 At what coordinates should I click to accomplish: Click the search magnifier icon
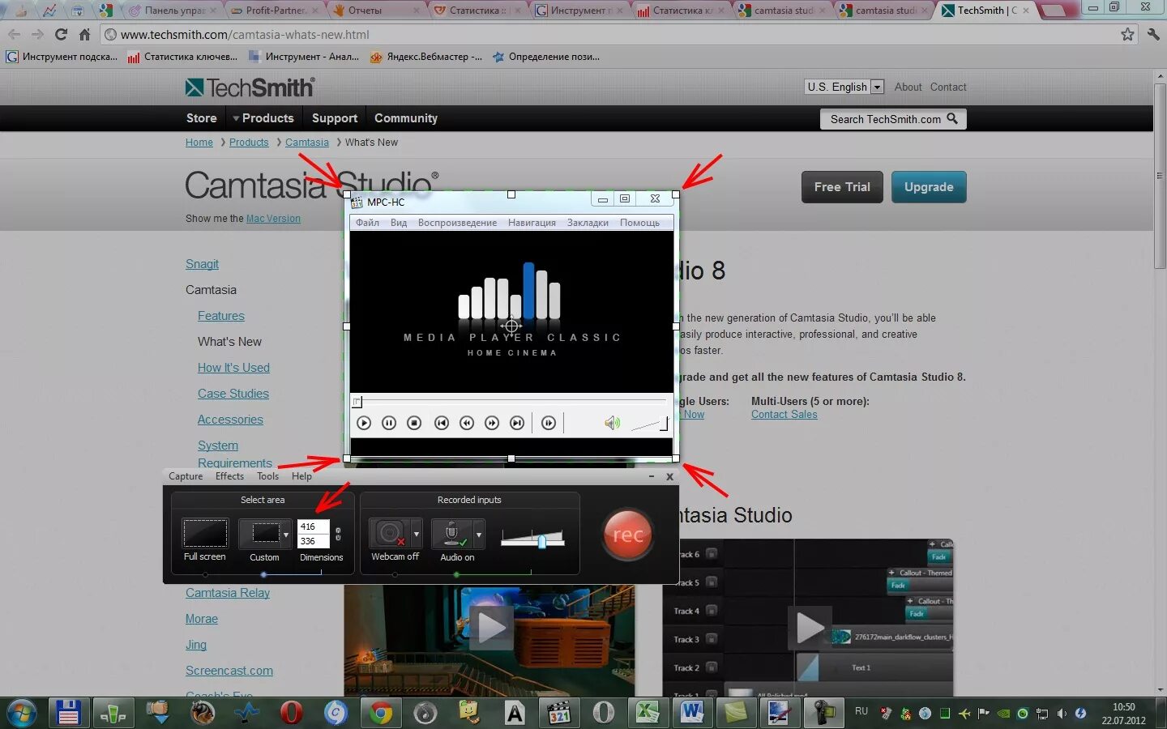[x=953, y=119]
